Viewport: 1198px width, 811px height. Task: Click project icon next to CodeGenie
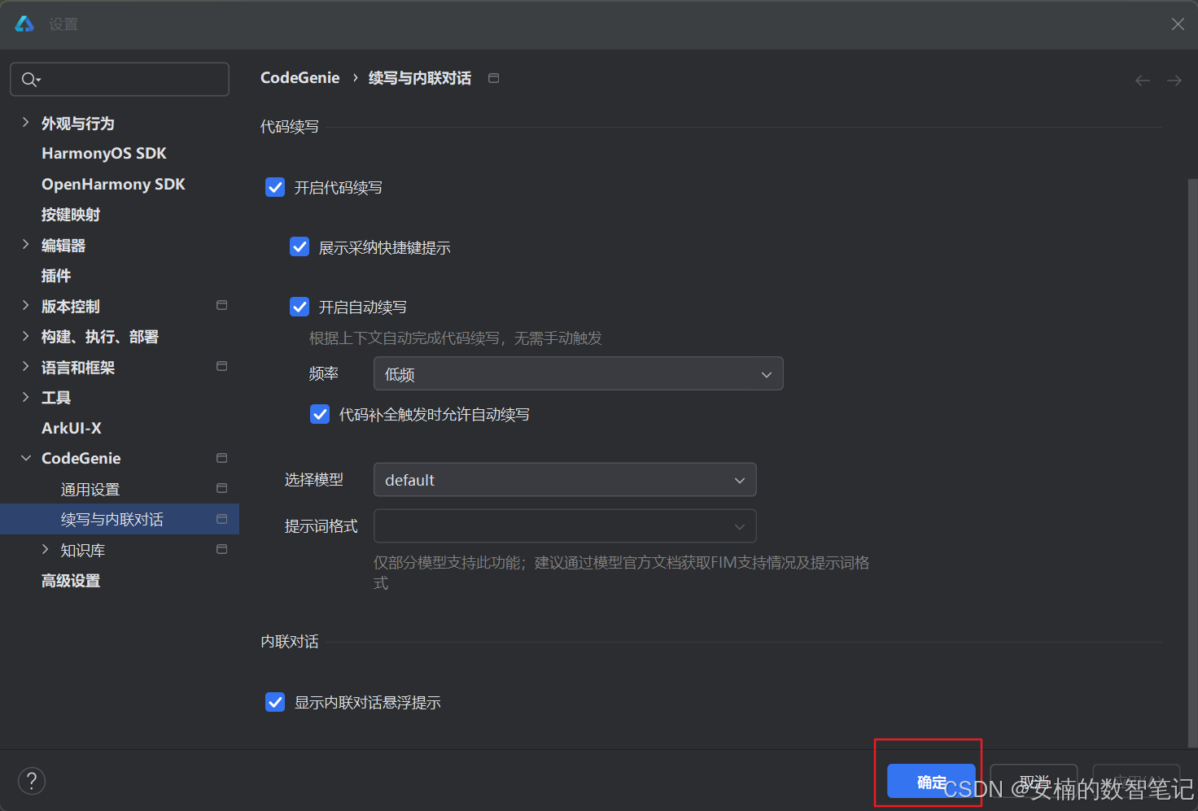point(221,458)
